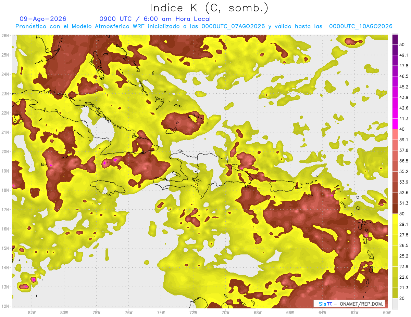Click latitude label "25N"

click(x=5, y=55)
